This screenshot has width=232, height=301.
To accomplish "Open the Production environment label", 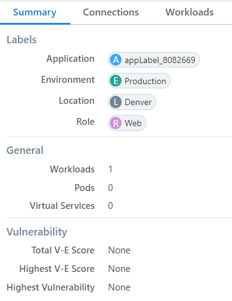I will tap(139, 81).
